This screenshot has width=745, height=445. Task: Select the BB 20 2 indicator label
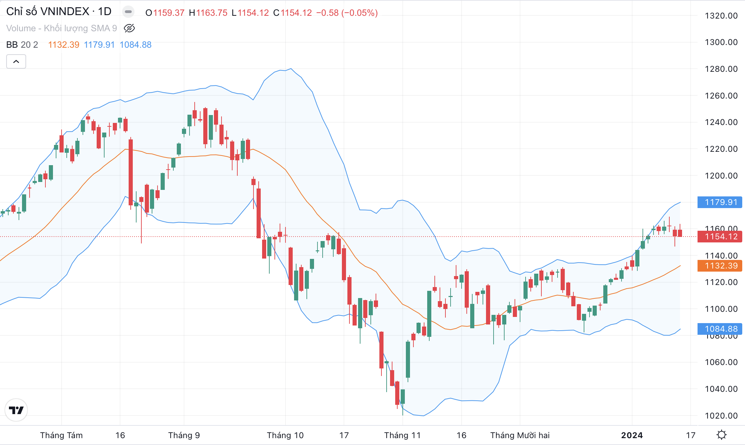[x=22, y=45]
